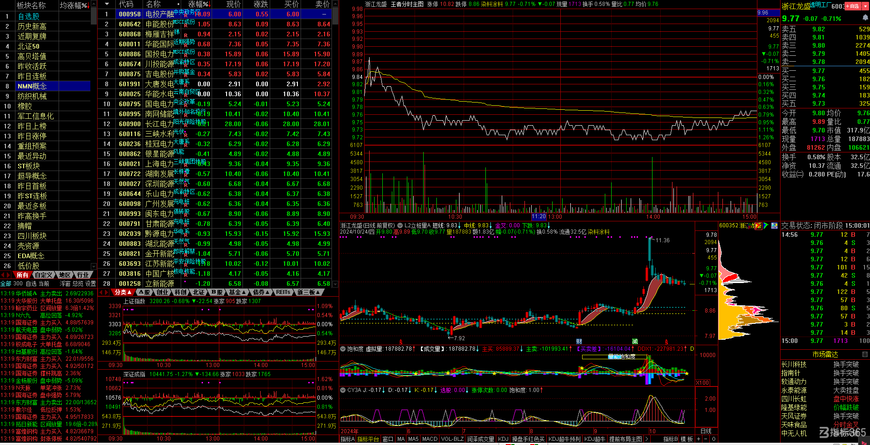
Task: Switch to the REITs tab
Action: [284, 292]
